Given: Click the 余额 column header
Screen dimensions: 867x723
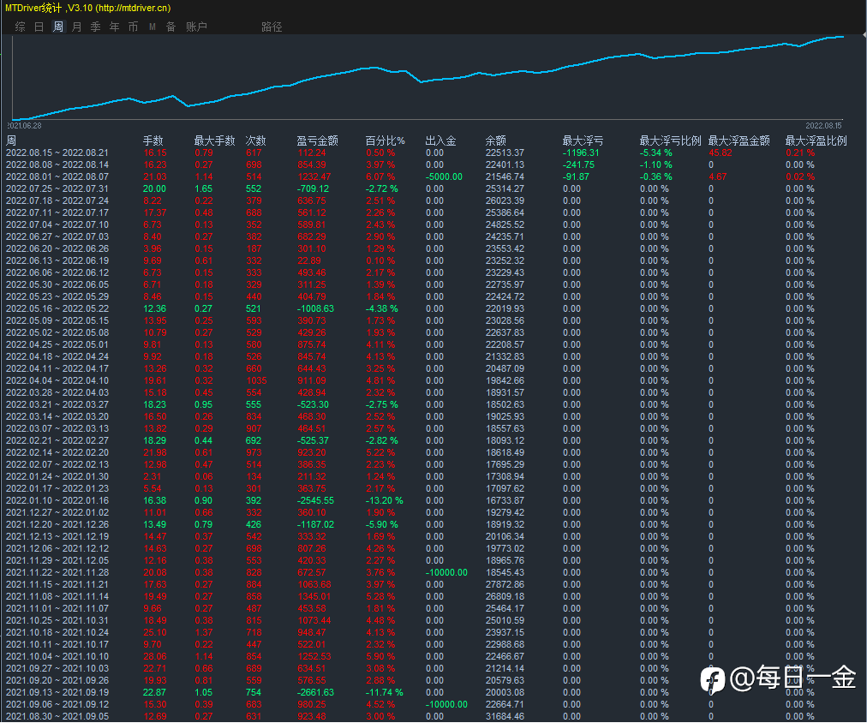Looking at the screenshot, I should coord(496,141).
